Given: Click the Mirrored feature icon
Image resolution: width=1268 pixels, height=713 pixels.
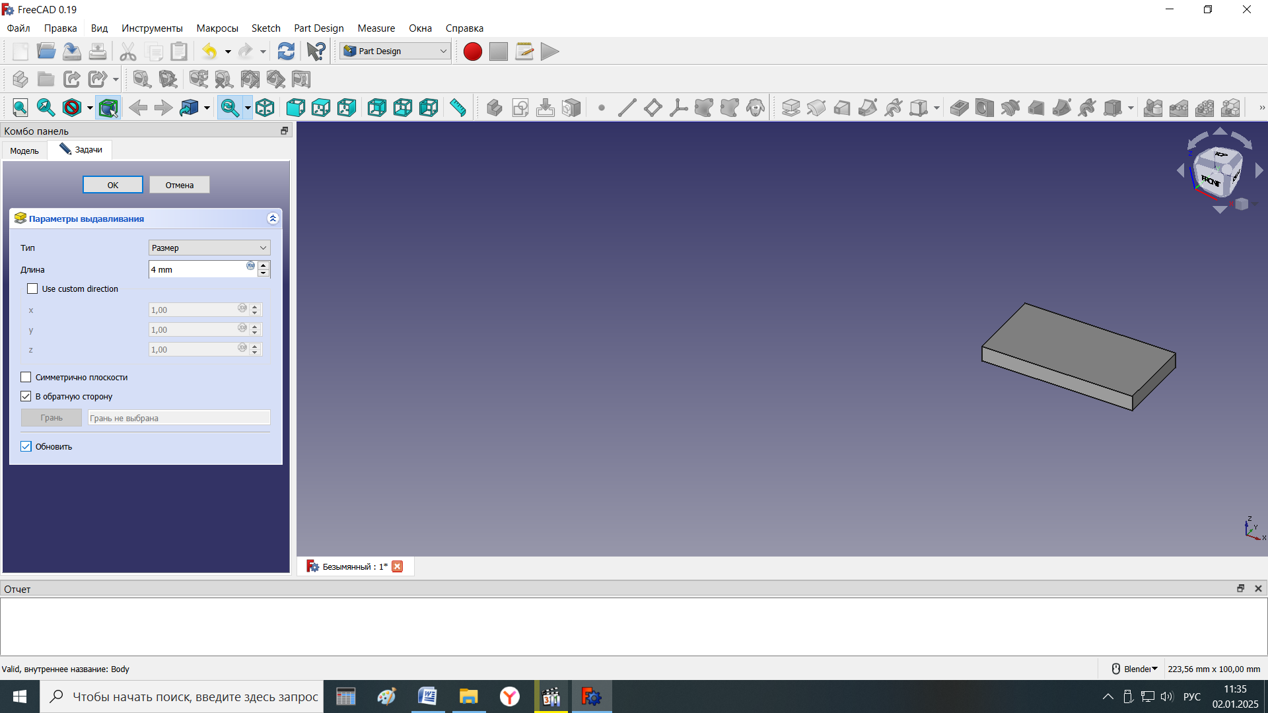Looking at the screenshot, I should 1153,108.
